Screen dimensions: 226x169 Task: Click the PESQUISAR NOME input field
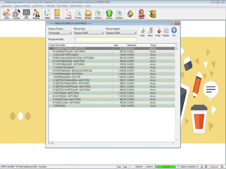point(105,39)
